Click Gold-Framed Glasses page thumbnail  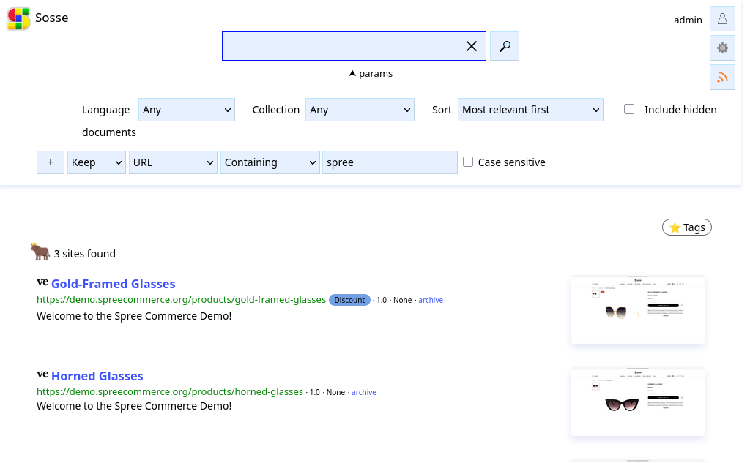click(638, 309)
